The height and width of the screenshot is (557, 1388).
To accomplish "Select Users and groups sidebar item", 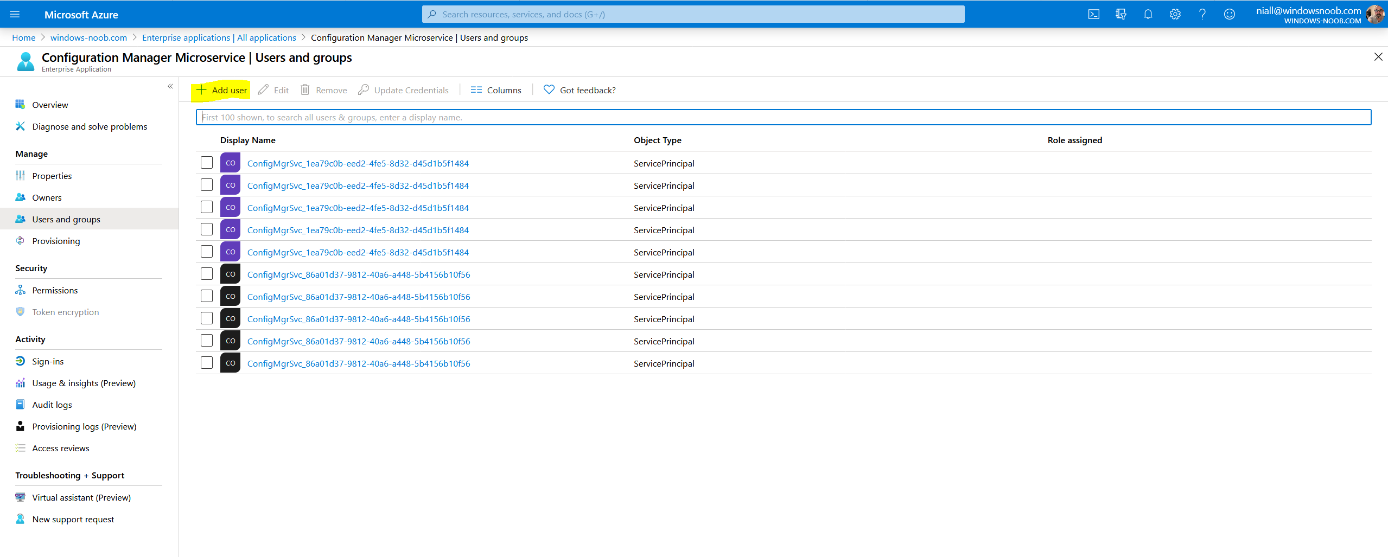I will click(89, 219).
